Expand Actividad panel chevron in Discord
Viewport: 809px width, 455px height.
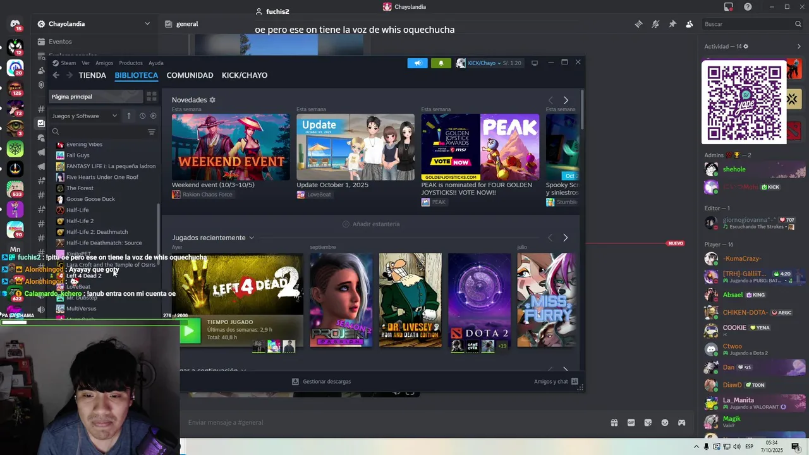(800, 47)
